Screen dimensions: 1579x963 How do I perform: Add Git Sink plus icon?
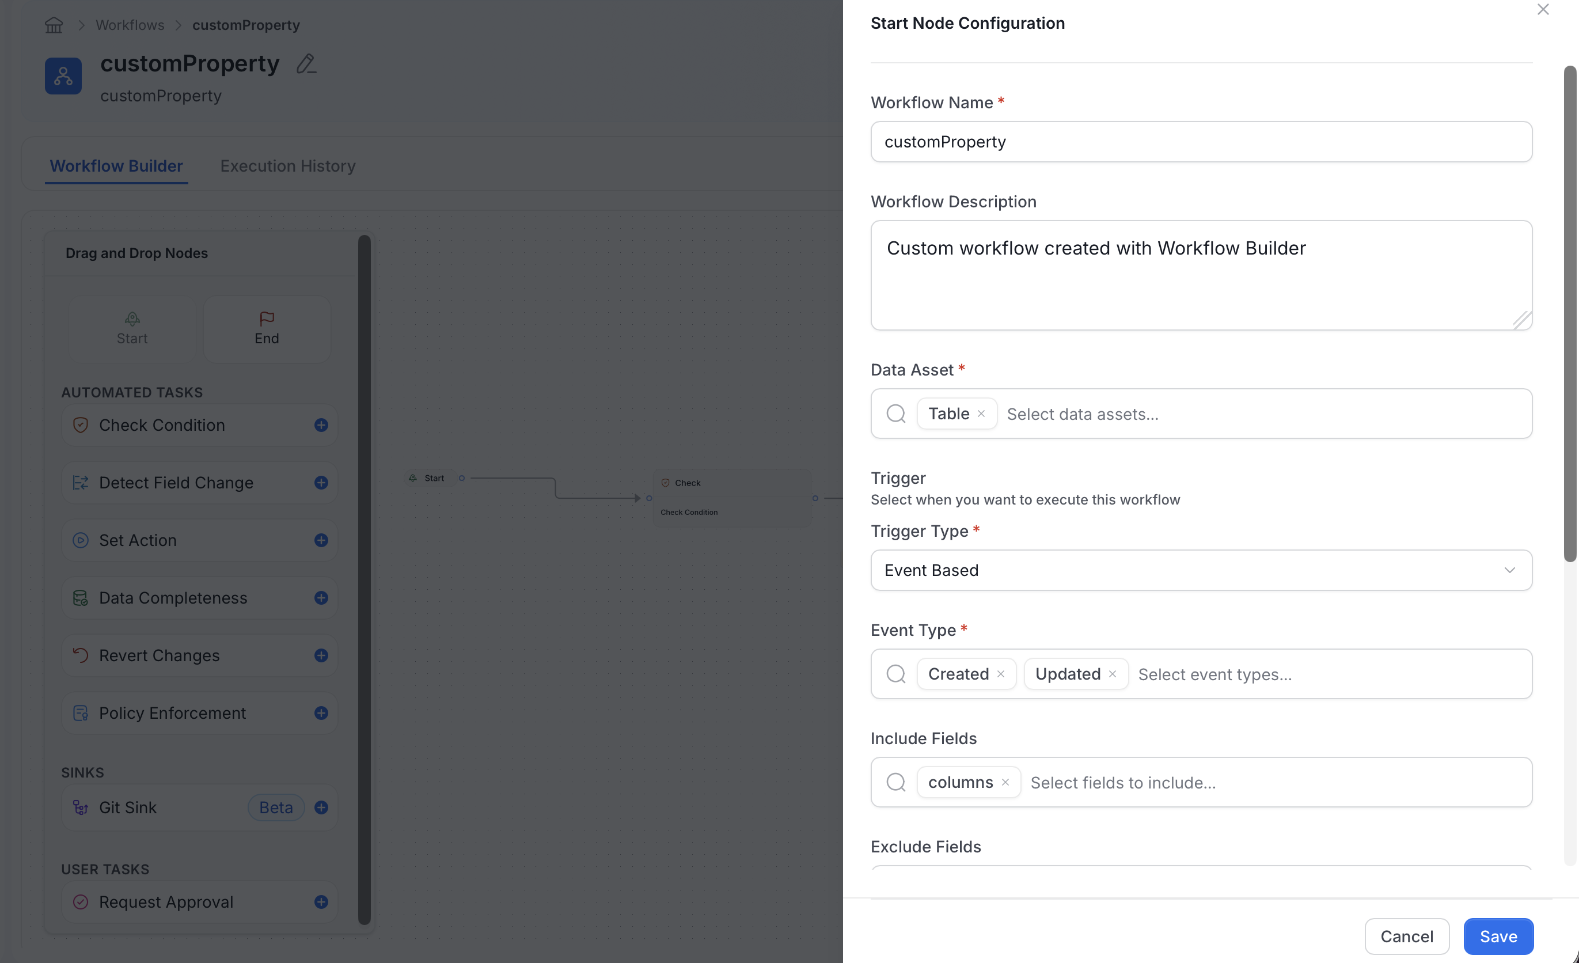pyautogui.click(x=321, y=808)
